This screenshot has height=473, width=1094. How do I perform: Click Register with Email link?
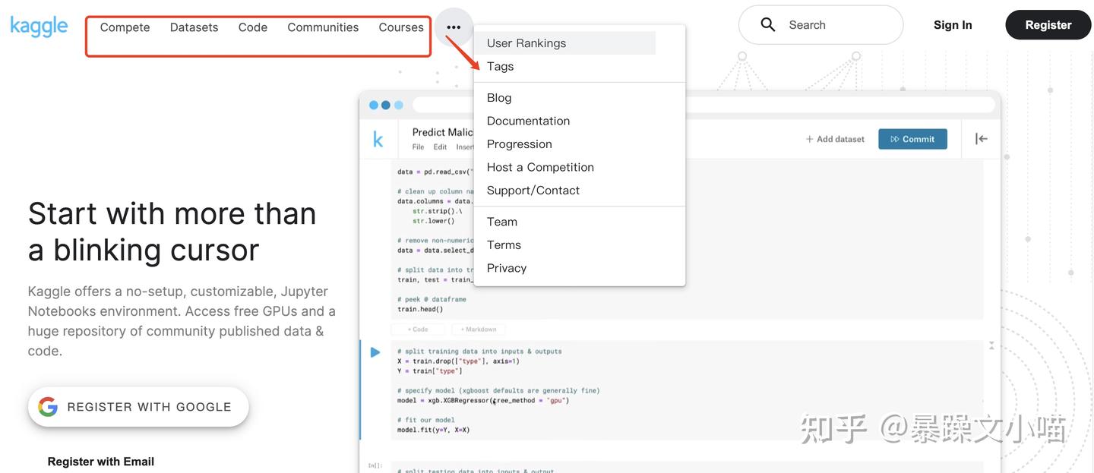point(101,462)
